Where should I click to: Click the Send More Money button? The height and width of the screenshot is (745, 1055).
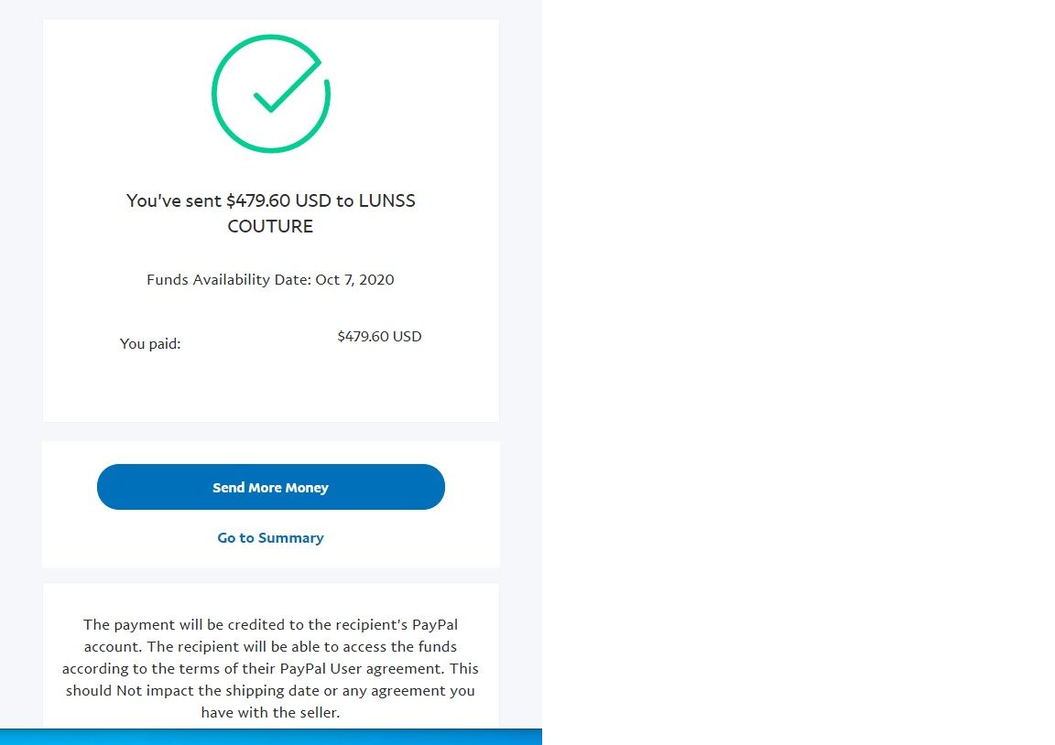pos(270,487)
